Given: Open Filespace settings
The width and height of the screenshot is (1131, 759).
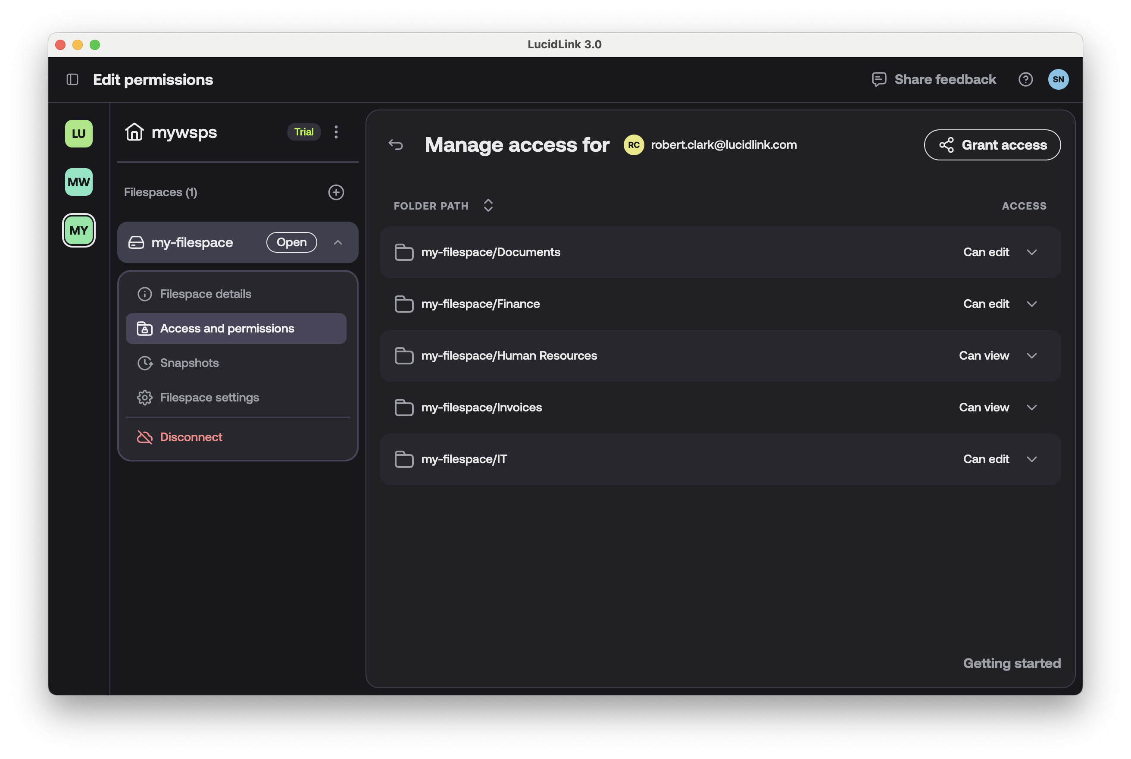Looking at the screenshot, I should (x=236, y=398).
